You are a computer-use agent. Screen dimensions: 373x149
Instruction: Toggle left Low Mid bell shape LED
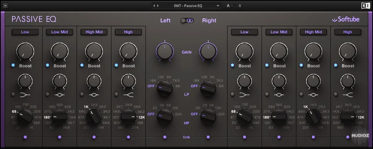[48, 94]
